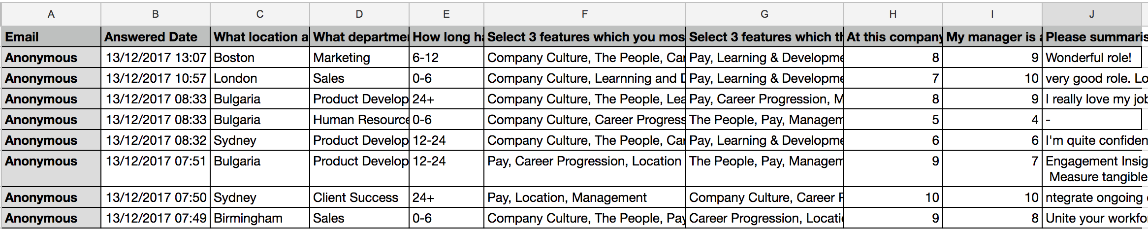Select the Birmingham location cell
This screenshot has width=1148, height=229.
(260, 218)
